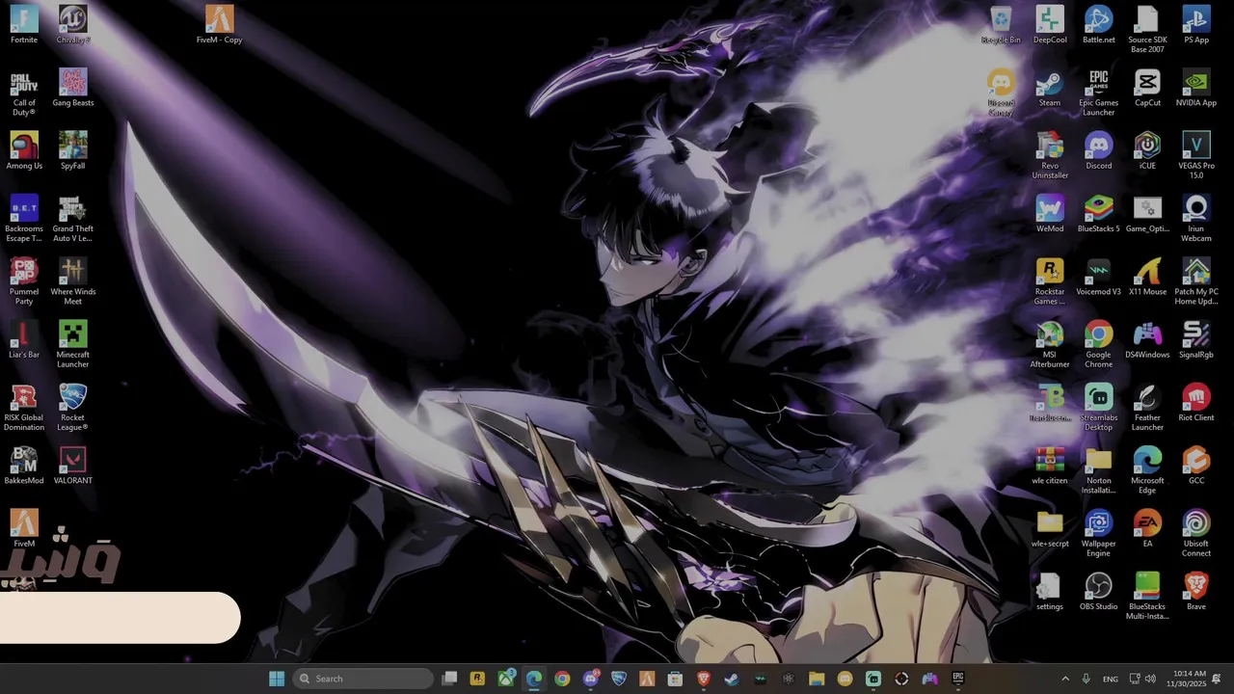Select the Norton Installation folder
The width and height of the screenshot is (1234, 694).
pos(1099,470)
